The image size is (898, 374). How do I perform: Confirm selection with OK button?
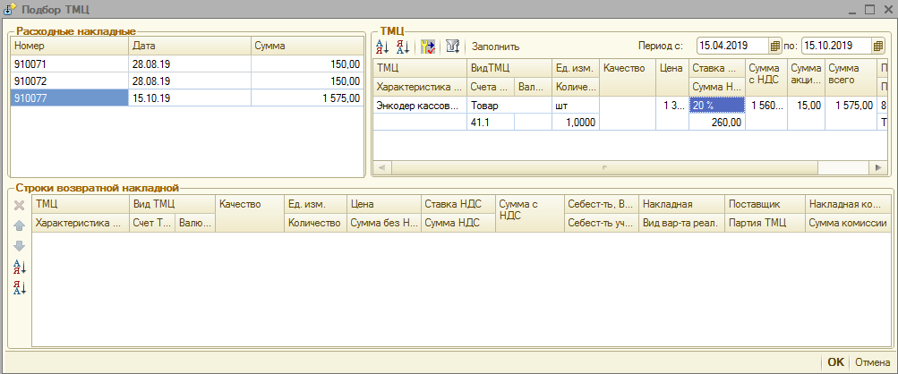click(835, 362)
